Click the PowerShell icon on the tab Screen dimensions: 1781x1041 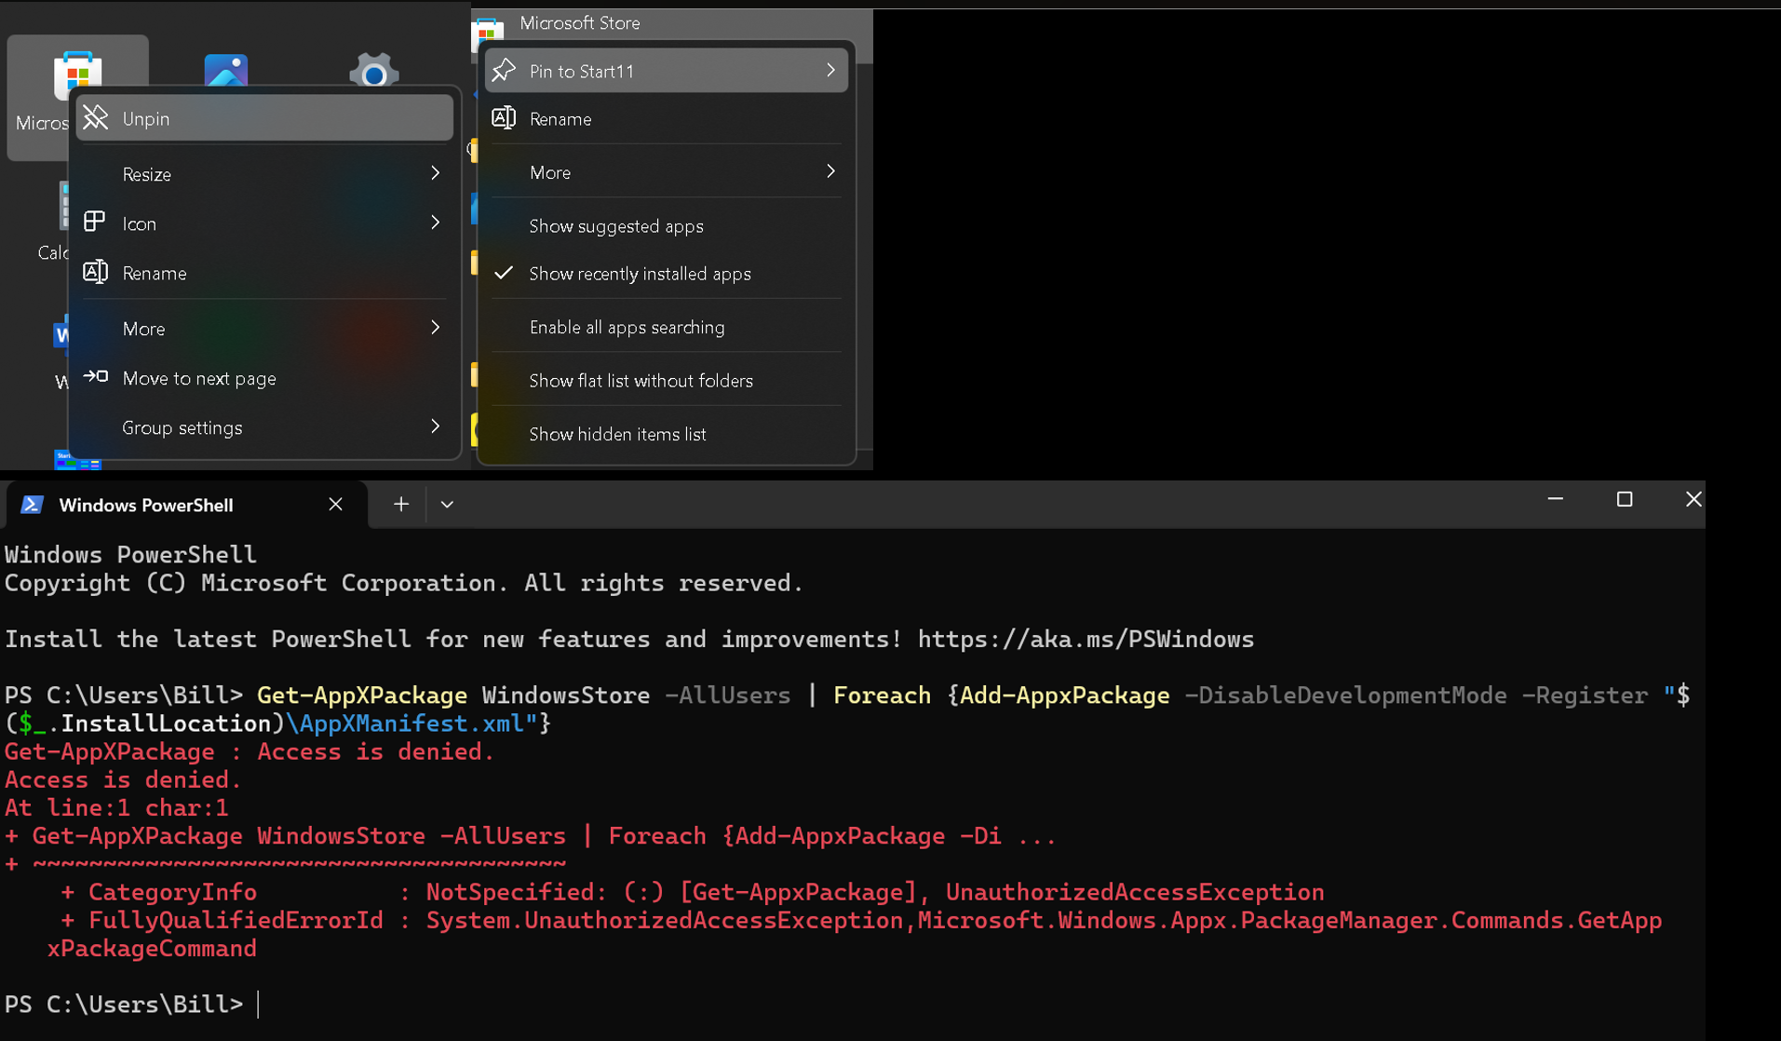tap(32, 504)
